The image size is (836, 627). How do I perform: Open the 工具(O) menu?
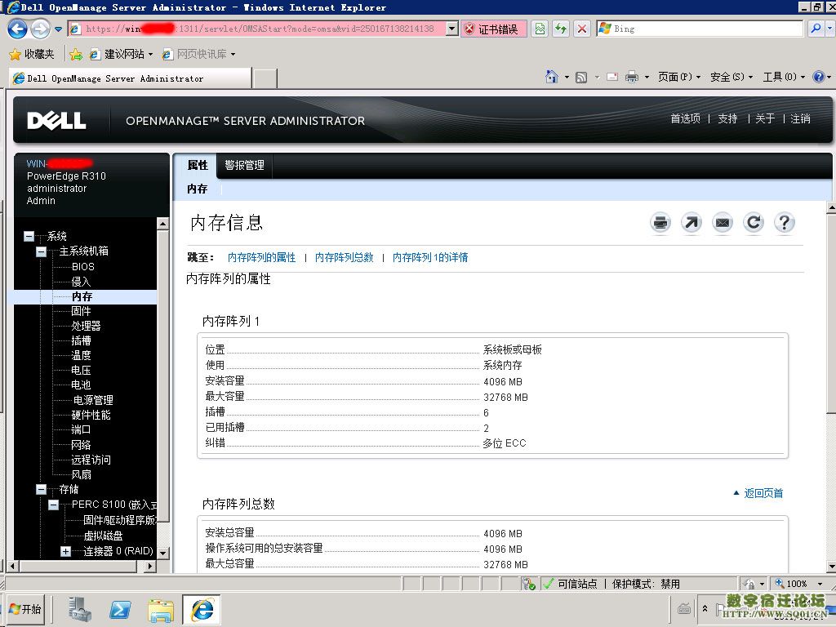pos(783,77)
